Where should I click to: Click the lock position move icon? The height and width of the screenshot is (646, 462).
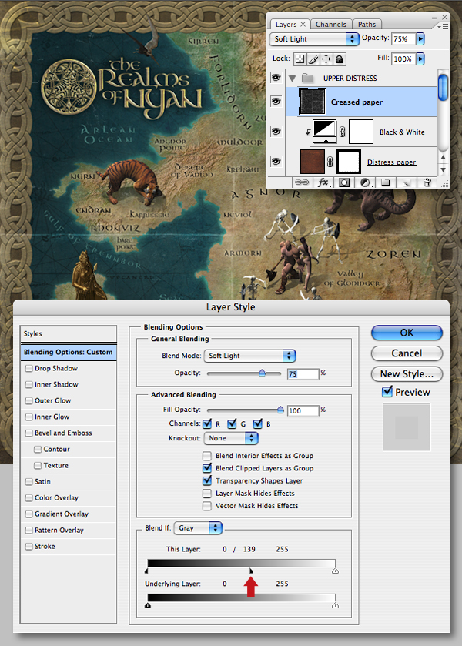[x=326, y=59]
